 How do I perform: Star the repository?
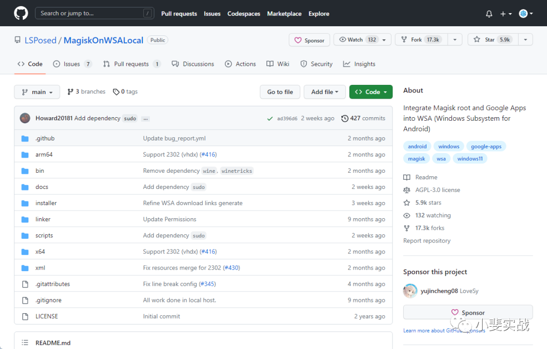coord(493,39)
